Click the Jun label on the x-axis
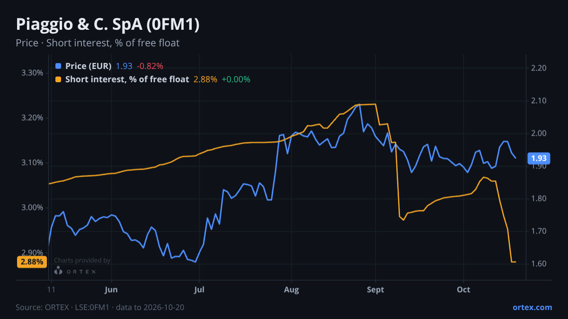The width and height of the screenshot is (568, 319). click(x=110, y=290)
